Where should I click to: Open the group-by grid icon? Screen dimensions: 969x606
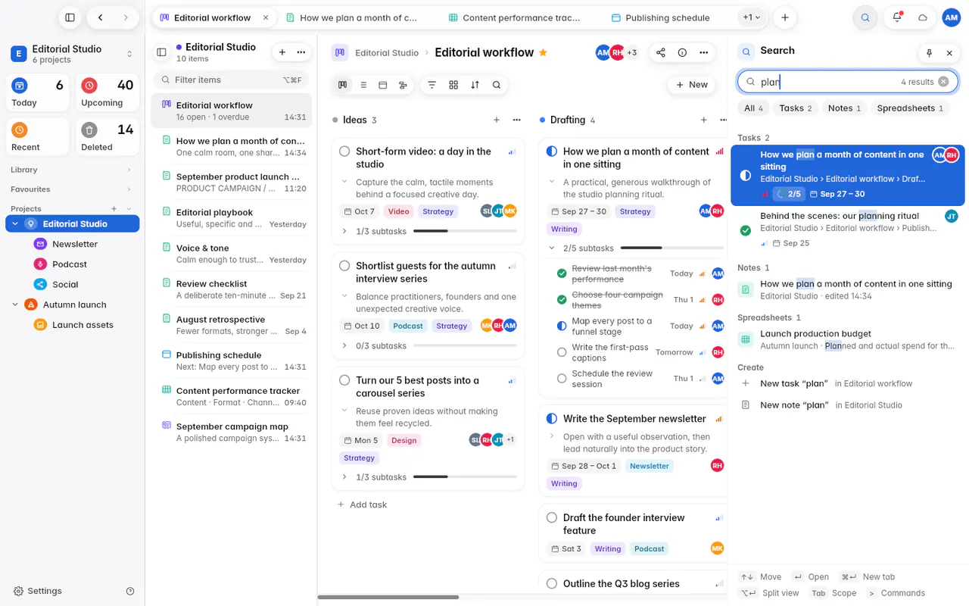(453, 85)
